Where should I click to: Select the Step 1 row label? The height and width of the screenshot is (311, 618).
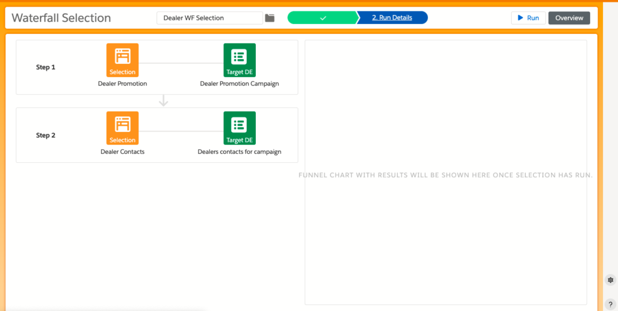(x=46, y=68)
